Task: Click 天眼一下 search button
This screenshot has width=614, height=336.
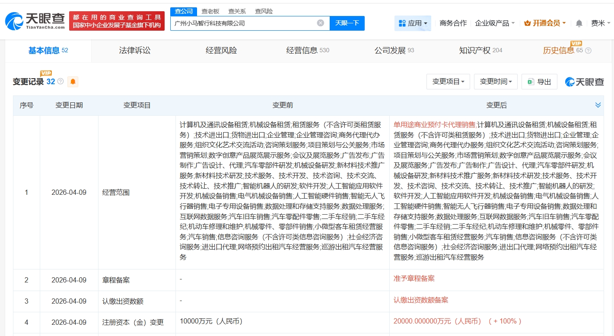Action: (x=347, y=23)
